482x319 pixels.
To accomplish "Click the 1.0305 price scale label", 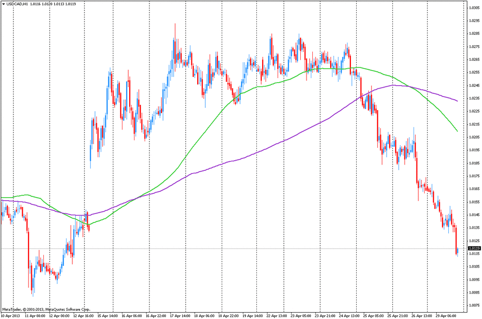I will tap(475, 8).
